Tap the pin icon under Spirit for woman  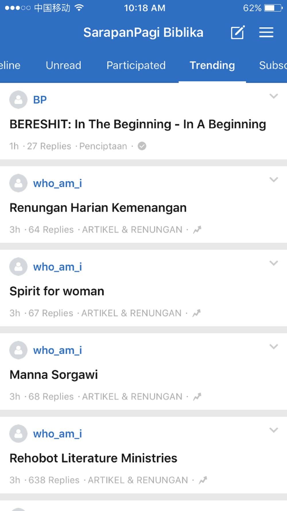[x=196, y=313]
